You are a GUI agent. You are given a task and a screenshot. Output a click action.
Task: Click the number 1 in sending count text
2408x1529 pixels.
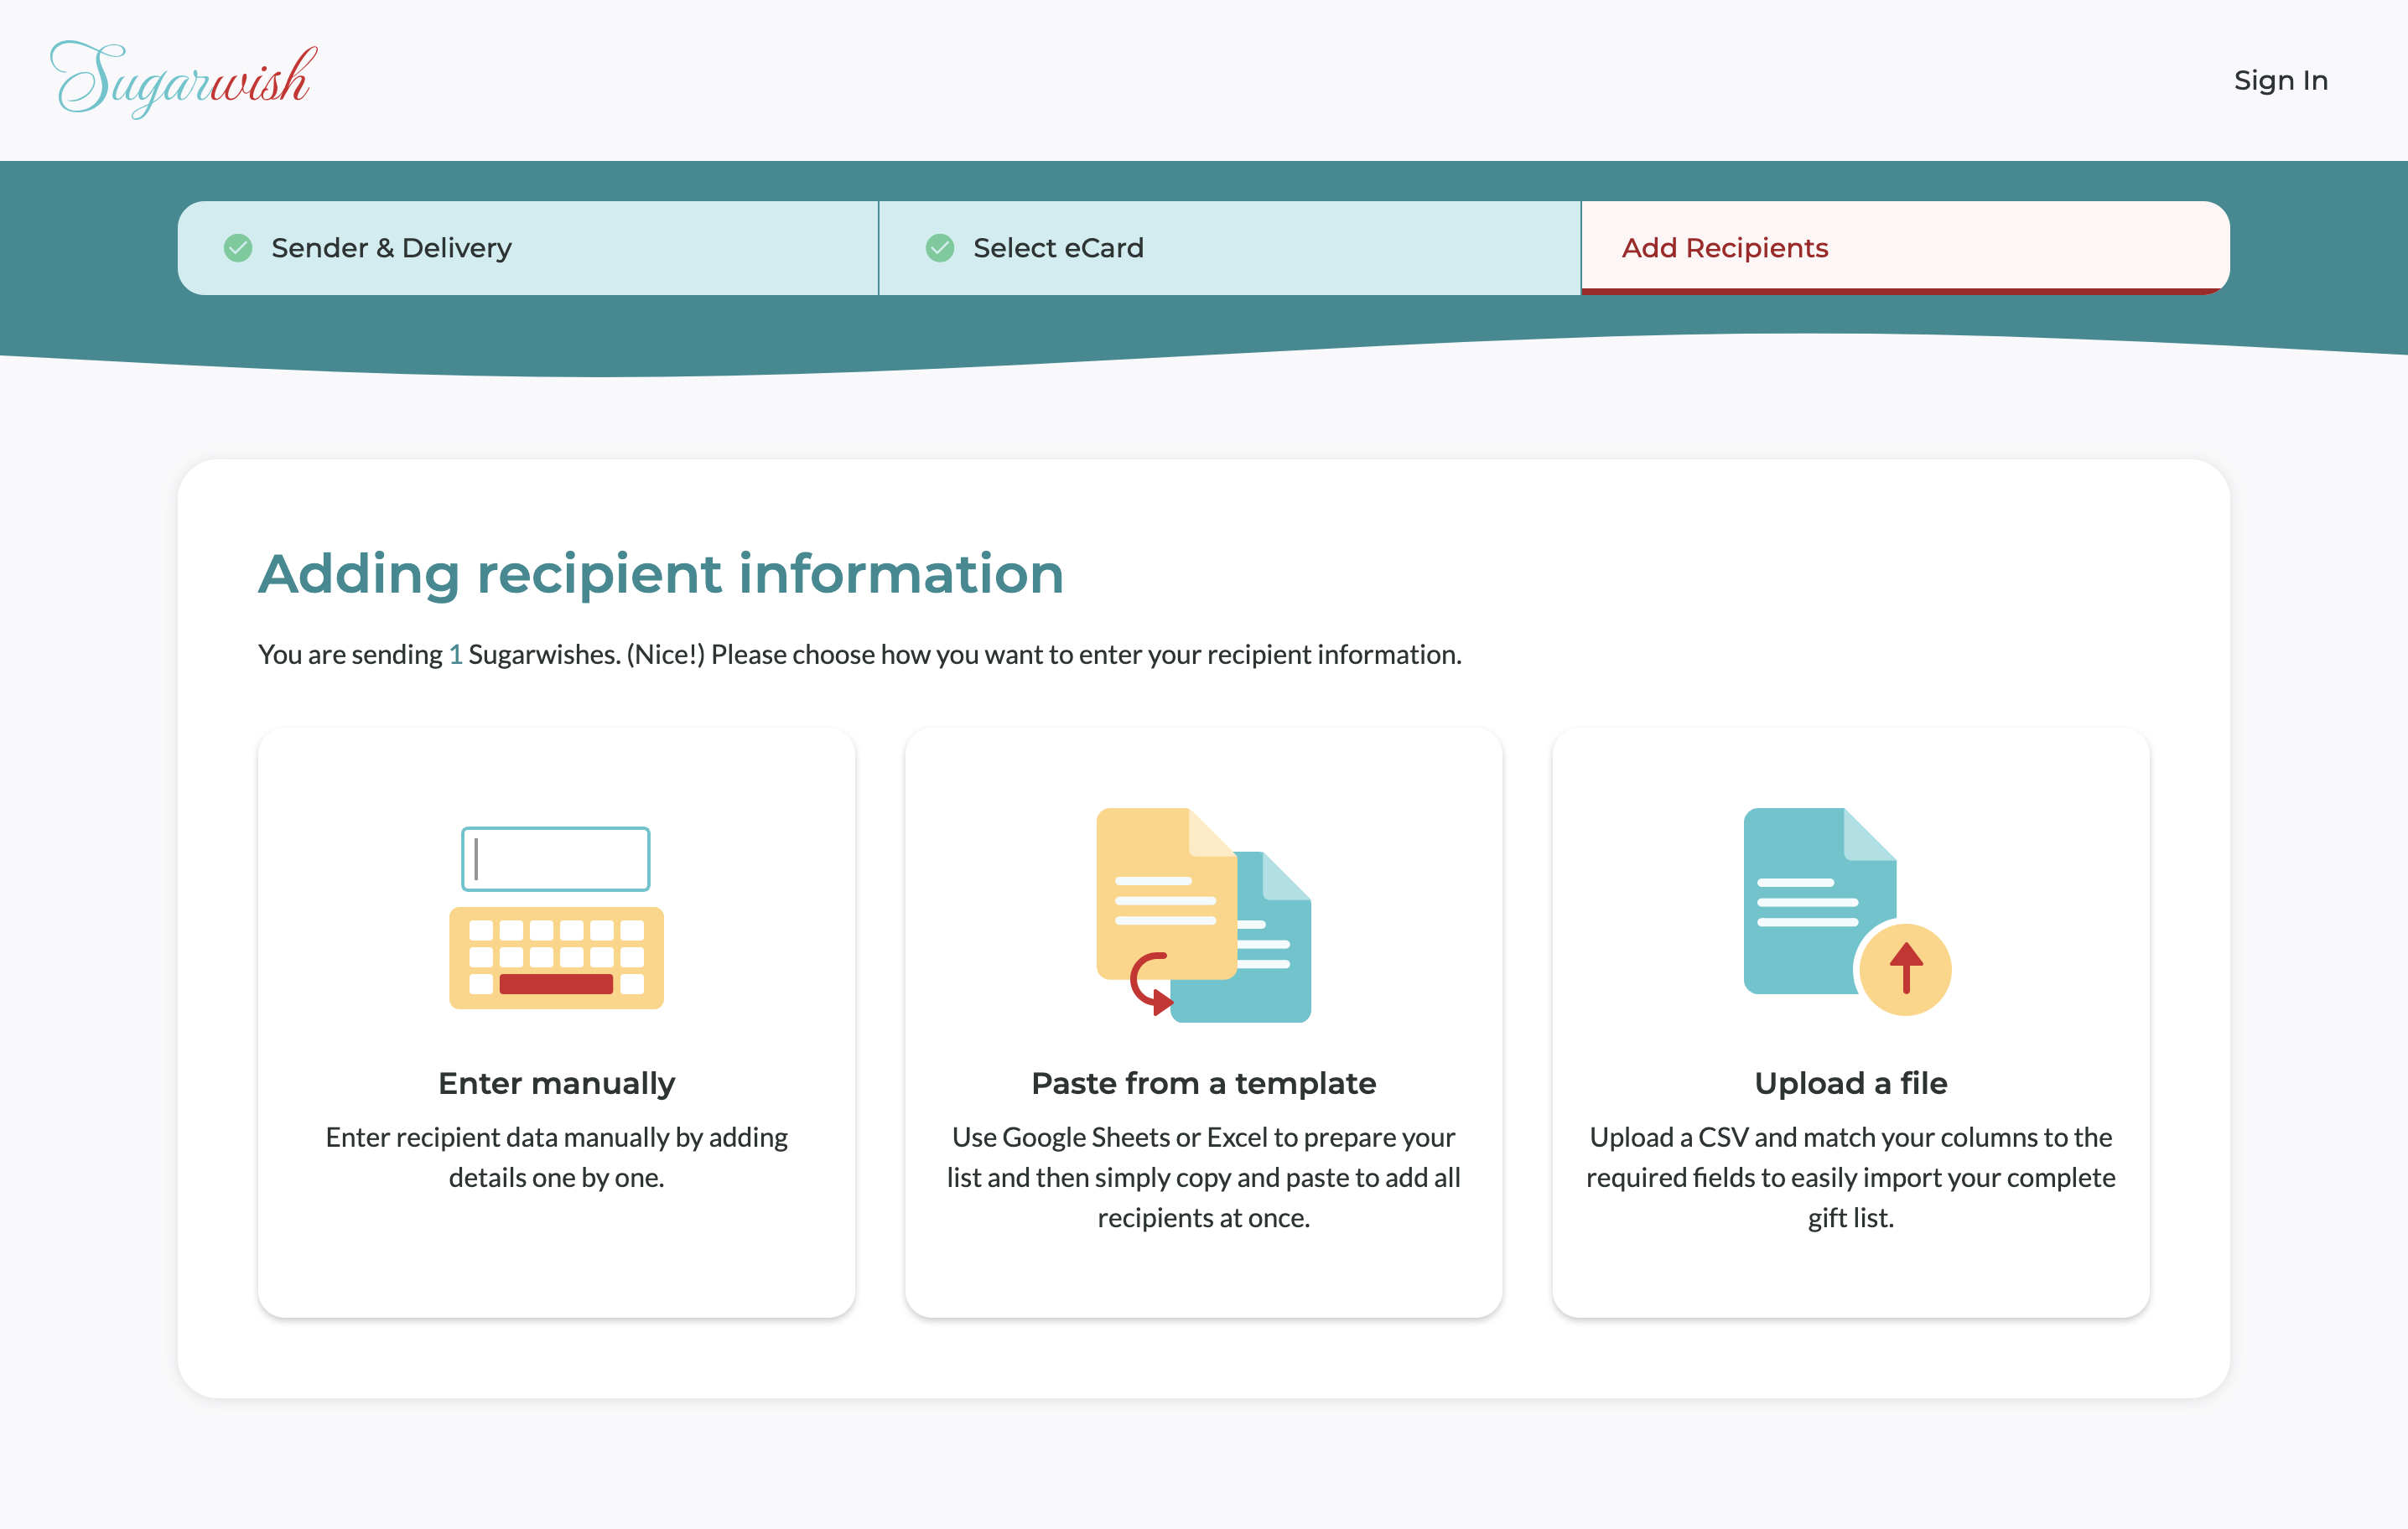(456, 654)
